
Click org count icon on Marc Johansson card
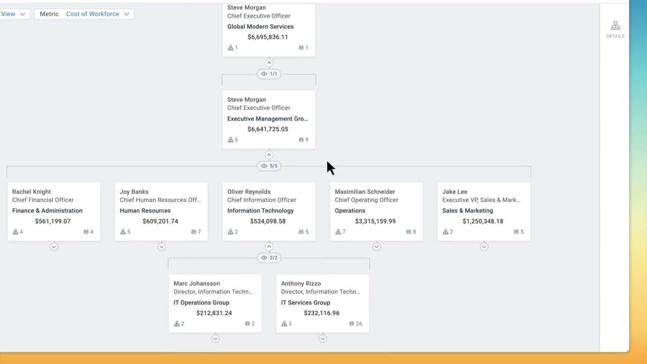coord(177,324)
